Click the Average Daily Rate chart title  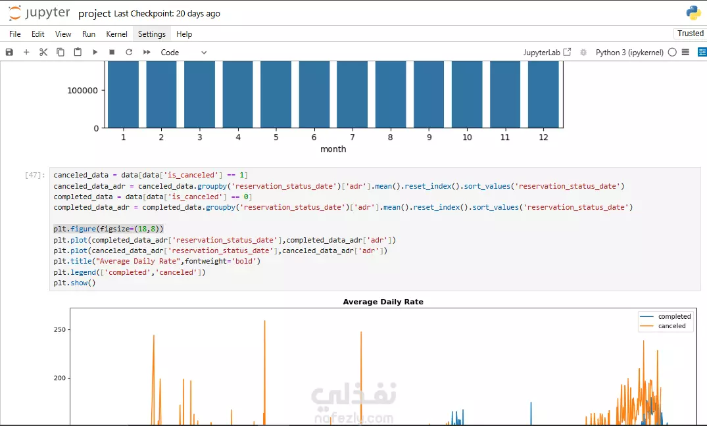(x=383, y=302)
